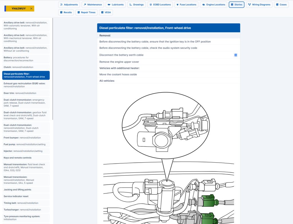Select Fuel pump removal/installation/setting
This screenshot has width=293, height=224.
coord(26,144)
